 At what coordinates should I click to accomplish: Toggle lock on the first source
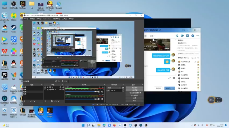tap(63, 87)
